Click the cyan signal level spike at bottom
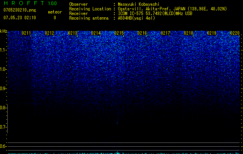The image size is (243, 154). (117, 152)
